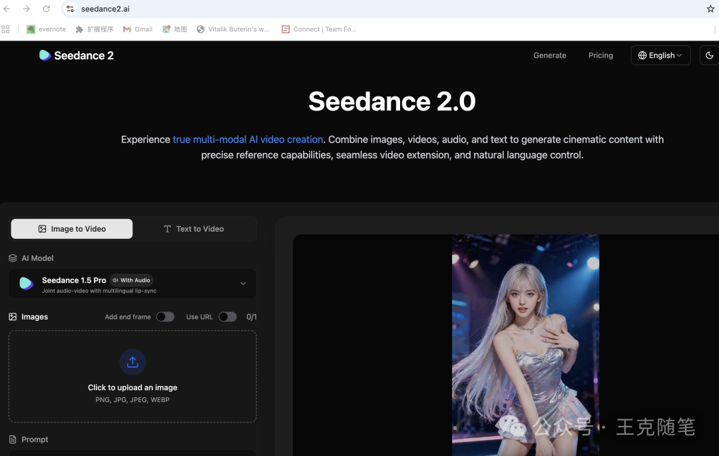Open the Pricing nav item
This screenshot has width=719, height=456.
(600, 55)
